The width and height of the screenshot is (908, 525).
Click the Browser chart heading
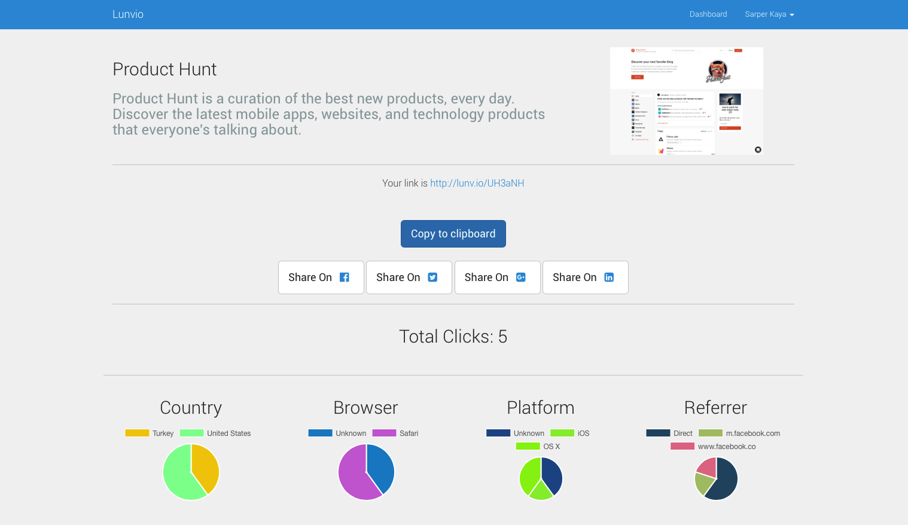pos(365,408)
